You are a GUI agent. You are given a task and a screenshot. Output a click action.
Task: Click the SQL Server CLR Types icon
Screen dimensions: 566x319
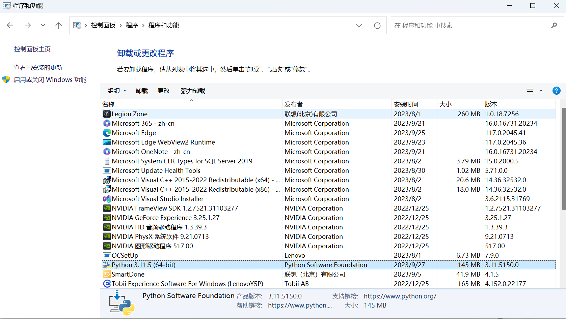pyautogui.click(x=107, y=161)
